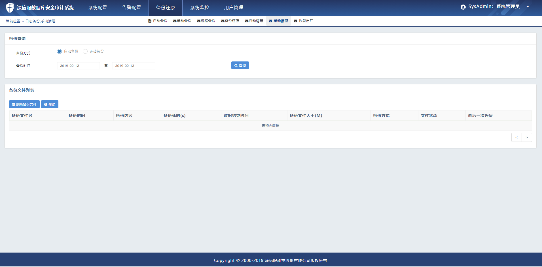Image resolution: width=542 pixels, height=267 pixels.
Task: Switch to the 系统监控 menu
Action: click(200, 8)
